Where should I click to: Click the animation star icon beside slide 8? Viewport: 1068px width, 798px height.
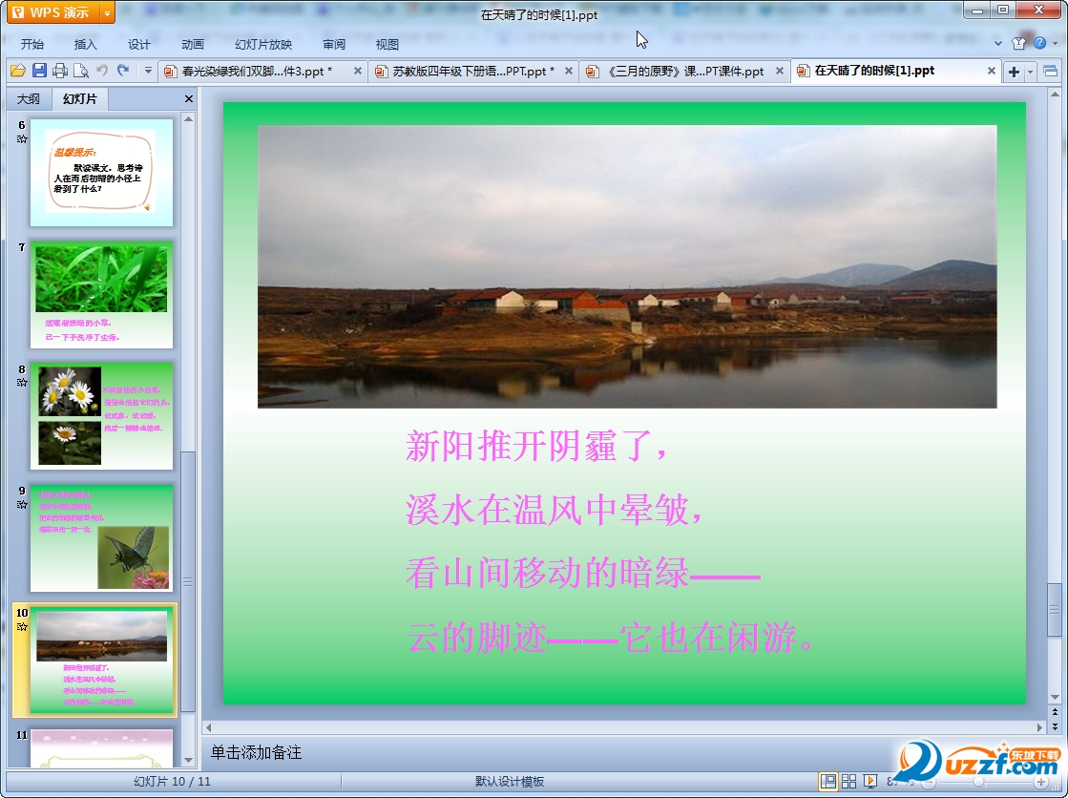(x=22, y=383)
